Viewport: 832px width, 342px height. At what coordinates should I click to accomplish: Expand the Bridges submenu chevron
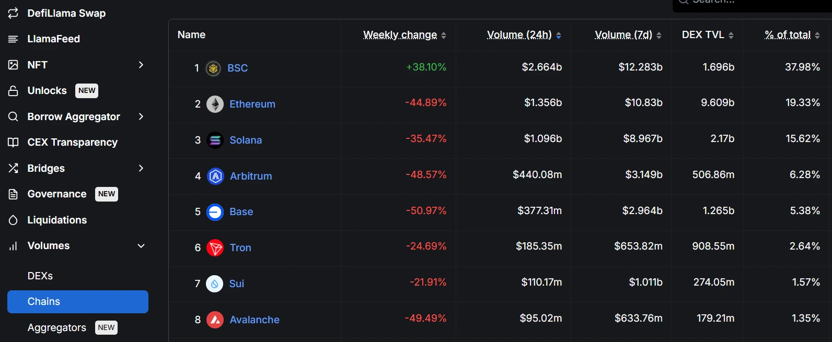pos(141,168)
